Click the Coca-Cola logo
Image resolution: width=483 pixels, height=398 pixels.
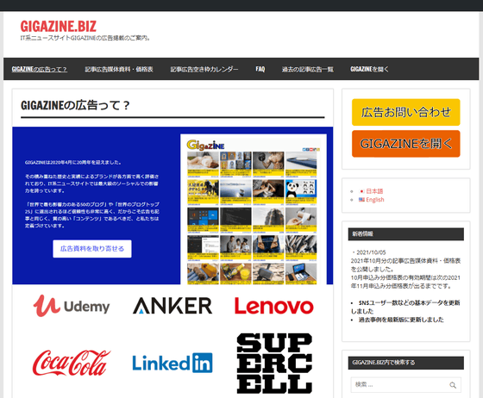point(72,363)
